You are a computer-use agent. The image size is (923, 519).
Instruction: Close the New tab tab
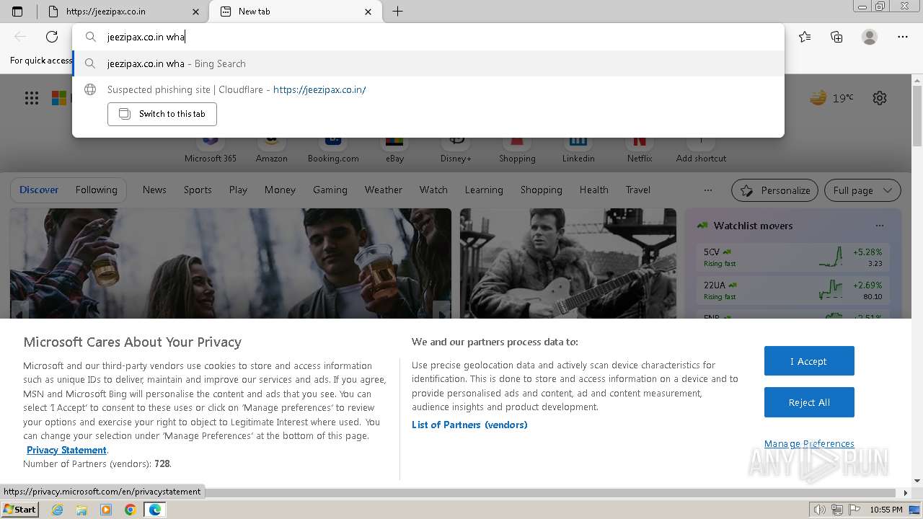[368, 12]
